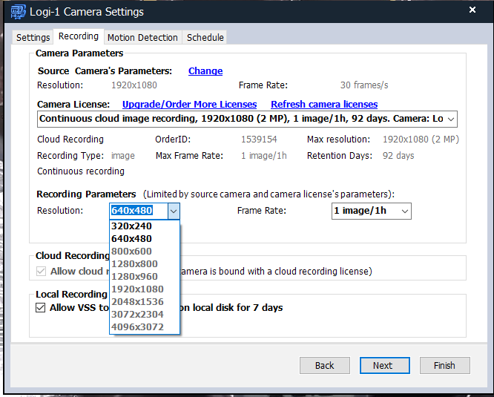Open the Motion Detection tab
Viewport: 494px width, 397px height.
click(142, 37)
